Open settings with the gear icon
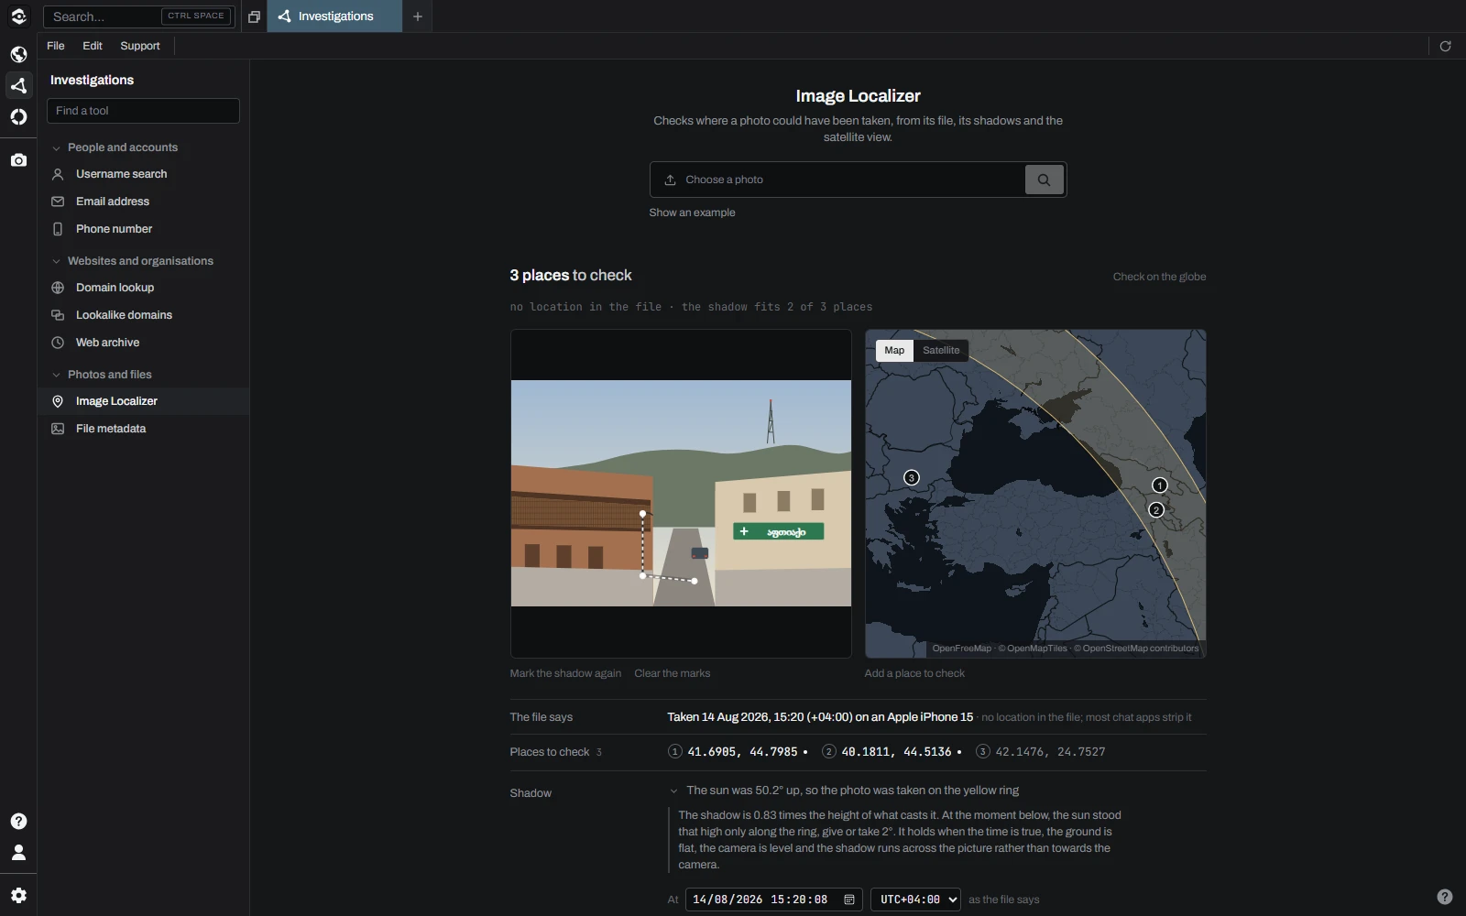Image resolution: width=1466 pixels, height=916 pixels. (18, 895)
